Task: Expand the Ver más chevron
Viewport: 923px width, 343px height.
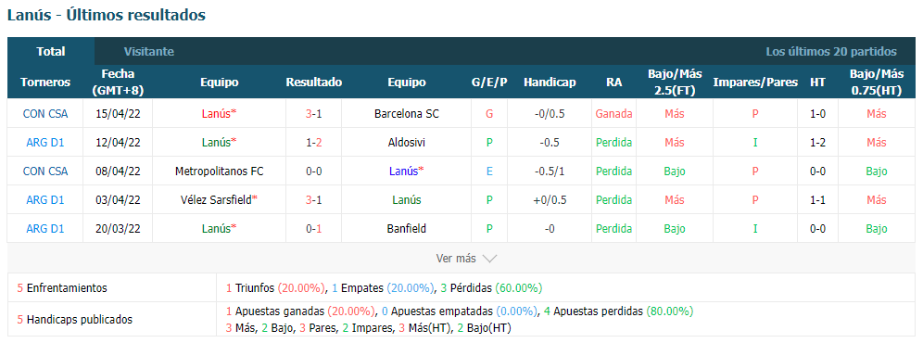Action: [489, 258]
